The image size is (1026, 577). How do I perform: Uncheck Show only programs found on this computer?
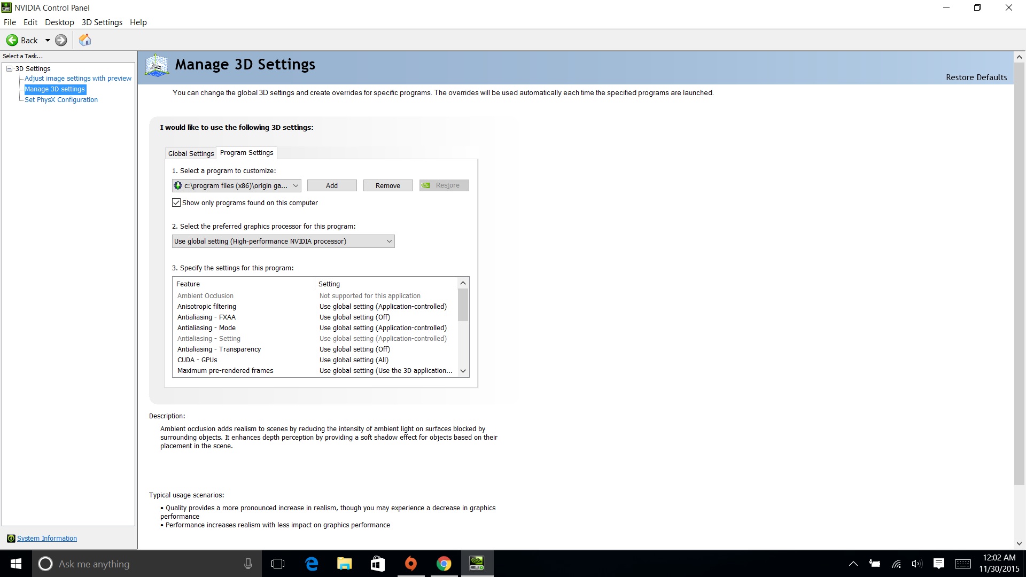click(x=176, y=202)
